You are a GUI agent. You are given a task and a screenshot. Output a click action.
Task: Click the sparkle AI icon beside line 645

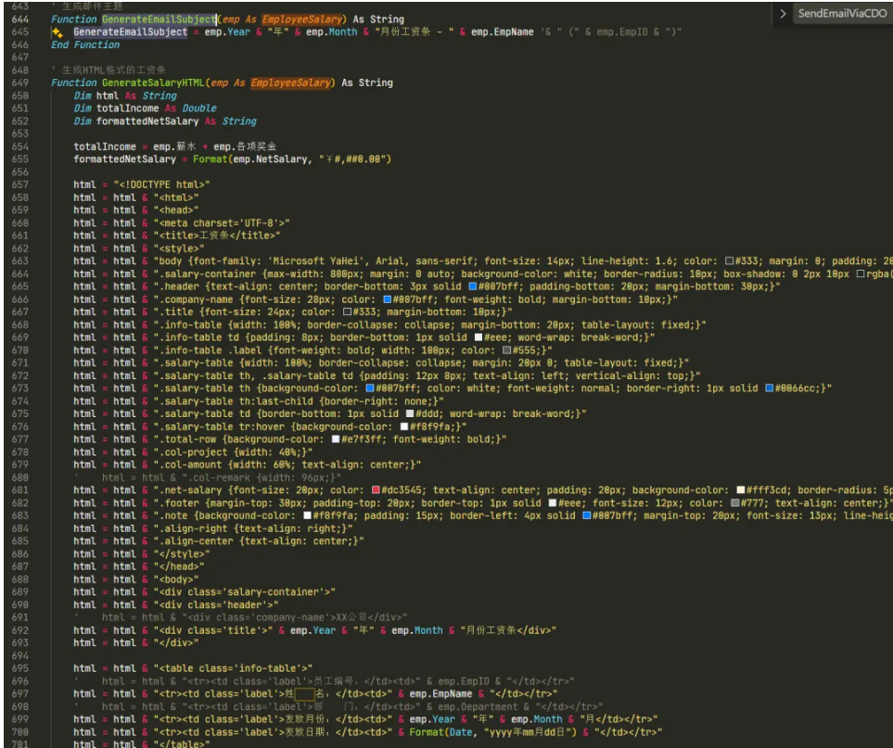click(x=57, y=32)
